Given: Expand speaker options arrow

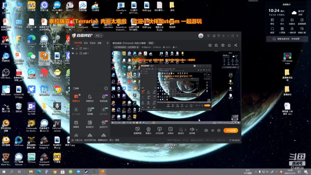Looking at the screenshot, I should pos(197,130).
